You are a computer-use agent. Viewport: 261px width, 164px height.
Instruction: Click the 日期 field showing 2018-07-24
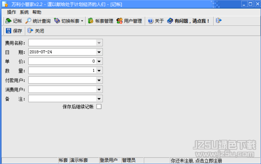[63, 52]
